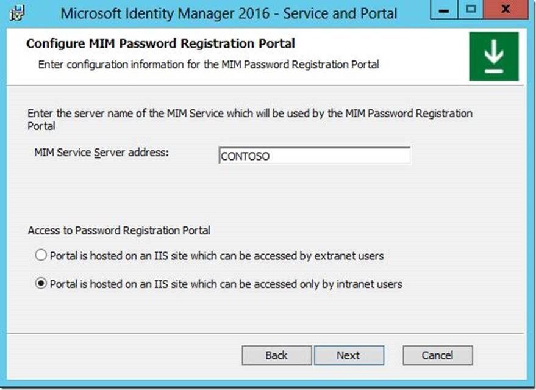Click the extranet users option label text
This screenshot has height=390, width=536.
pos(216,256)
